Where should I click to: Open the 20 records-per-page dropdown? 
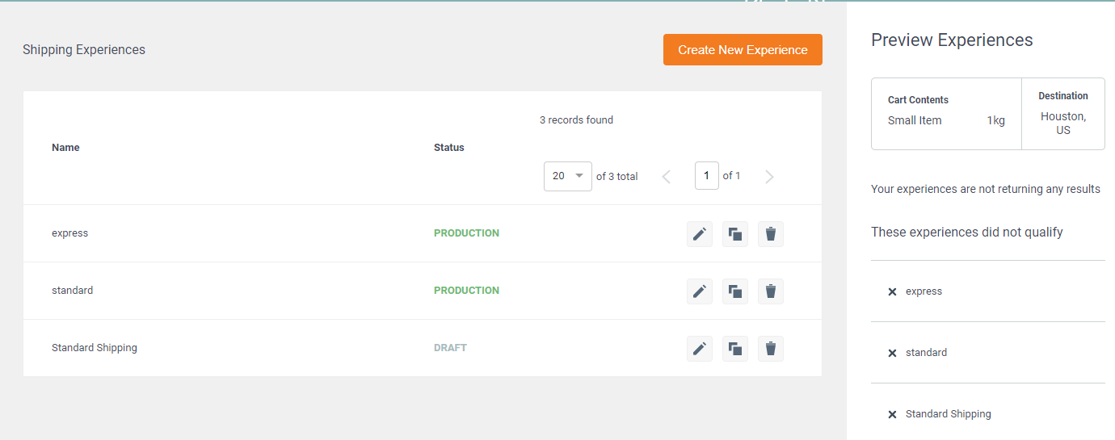click(568, 176)
